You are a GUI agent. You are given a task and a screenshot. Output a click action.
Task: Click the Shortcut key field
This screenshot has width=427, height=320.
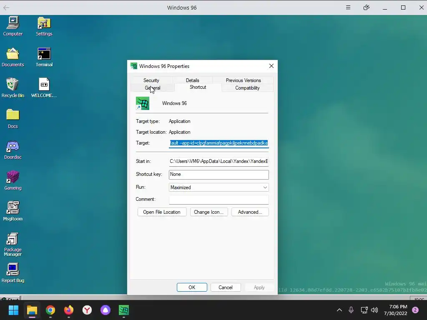[219, 175]
